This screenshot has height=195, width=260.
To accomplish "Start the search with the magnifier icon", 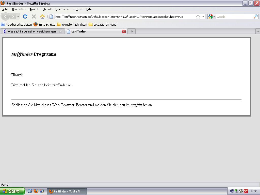I will (x=256, y=17).
